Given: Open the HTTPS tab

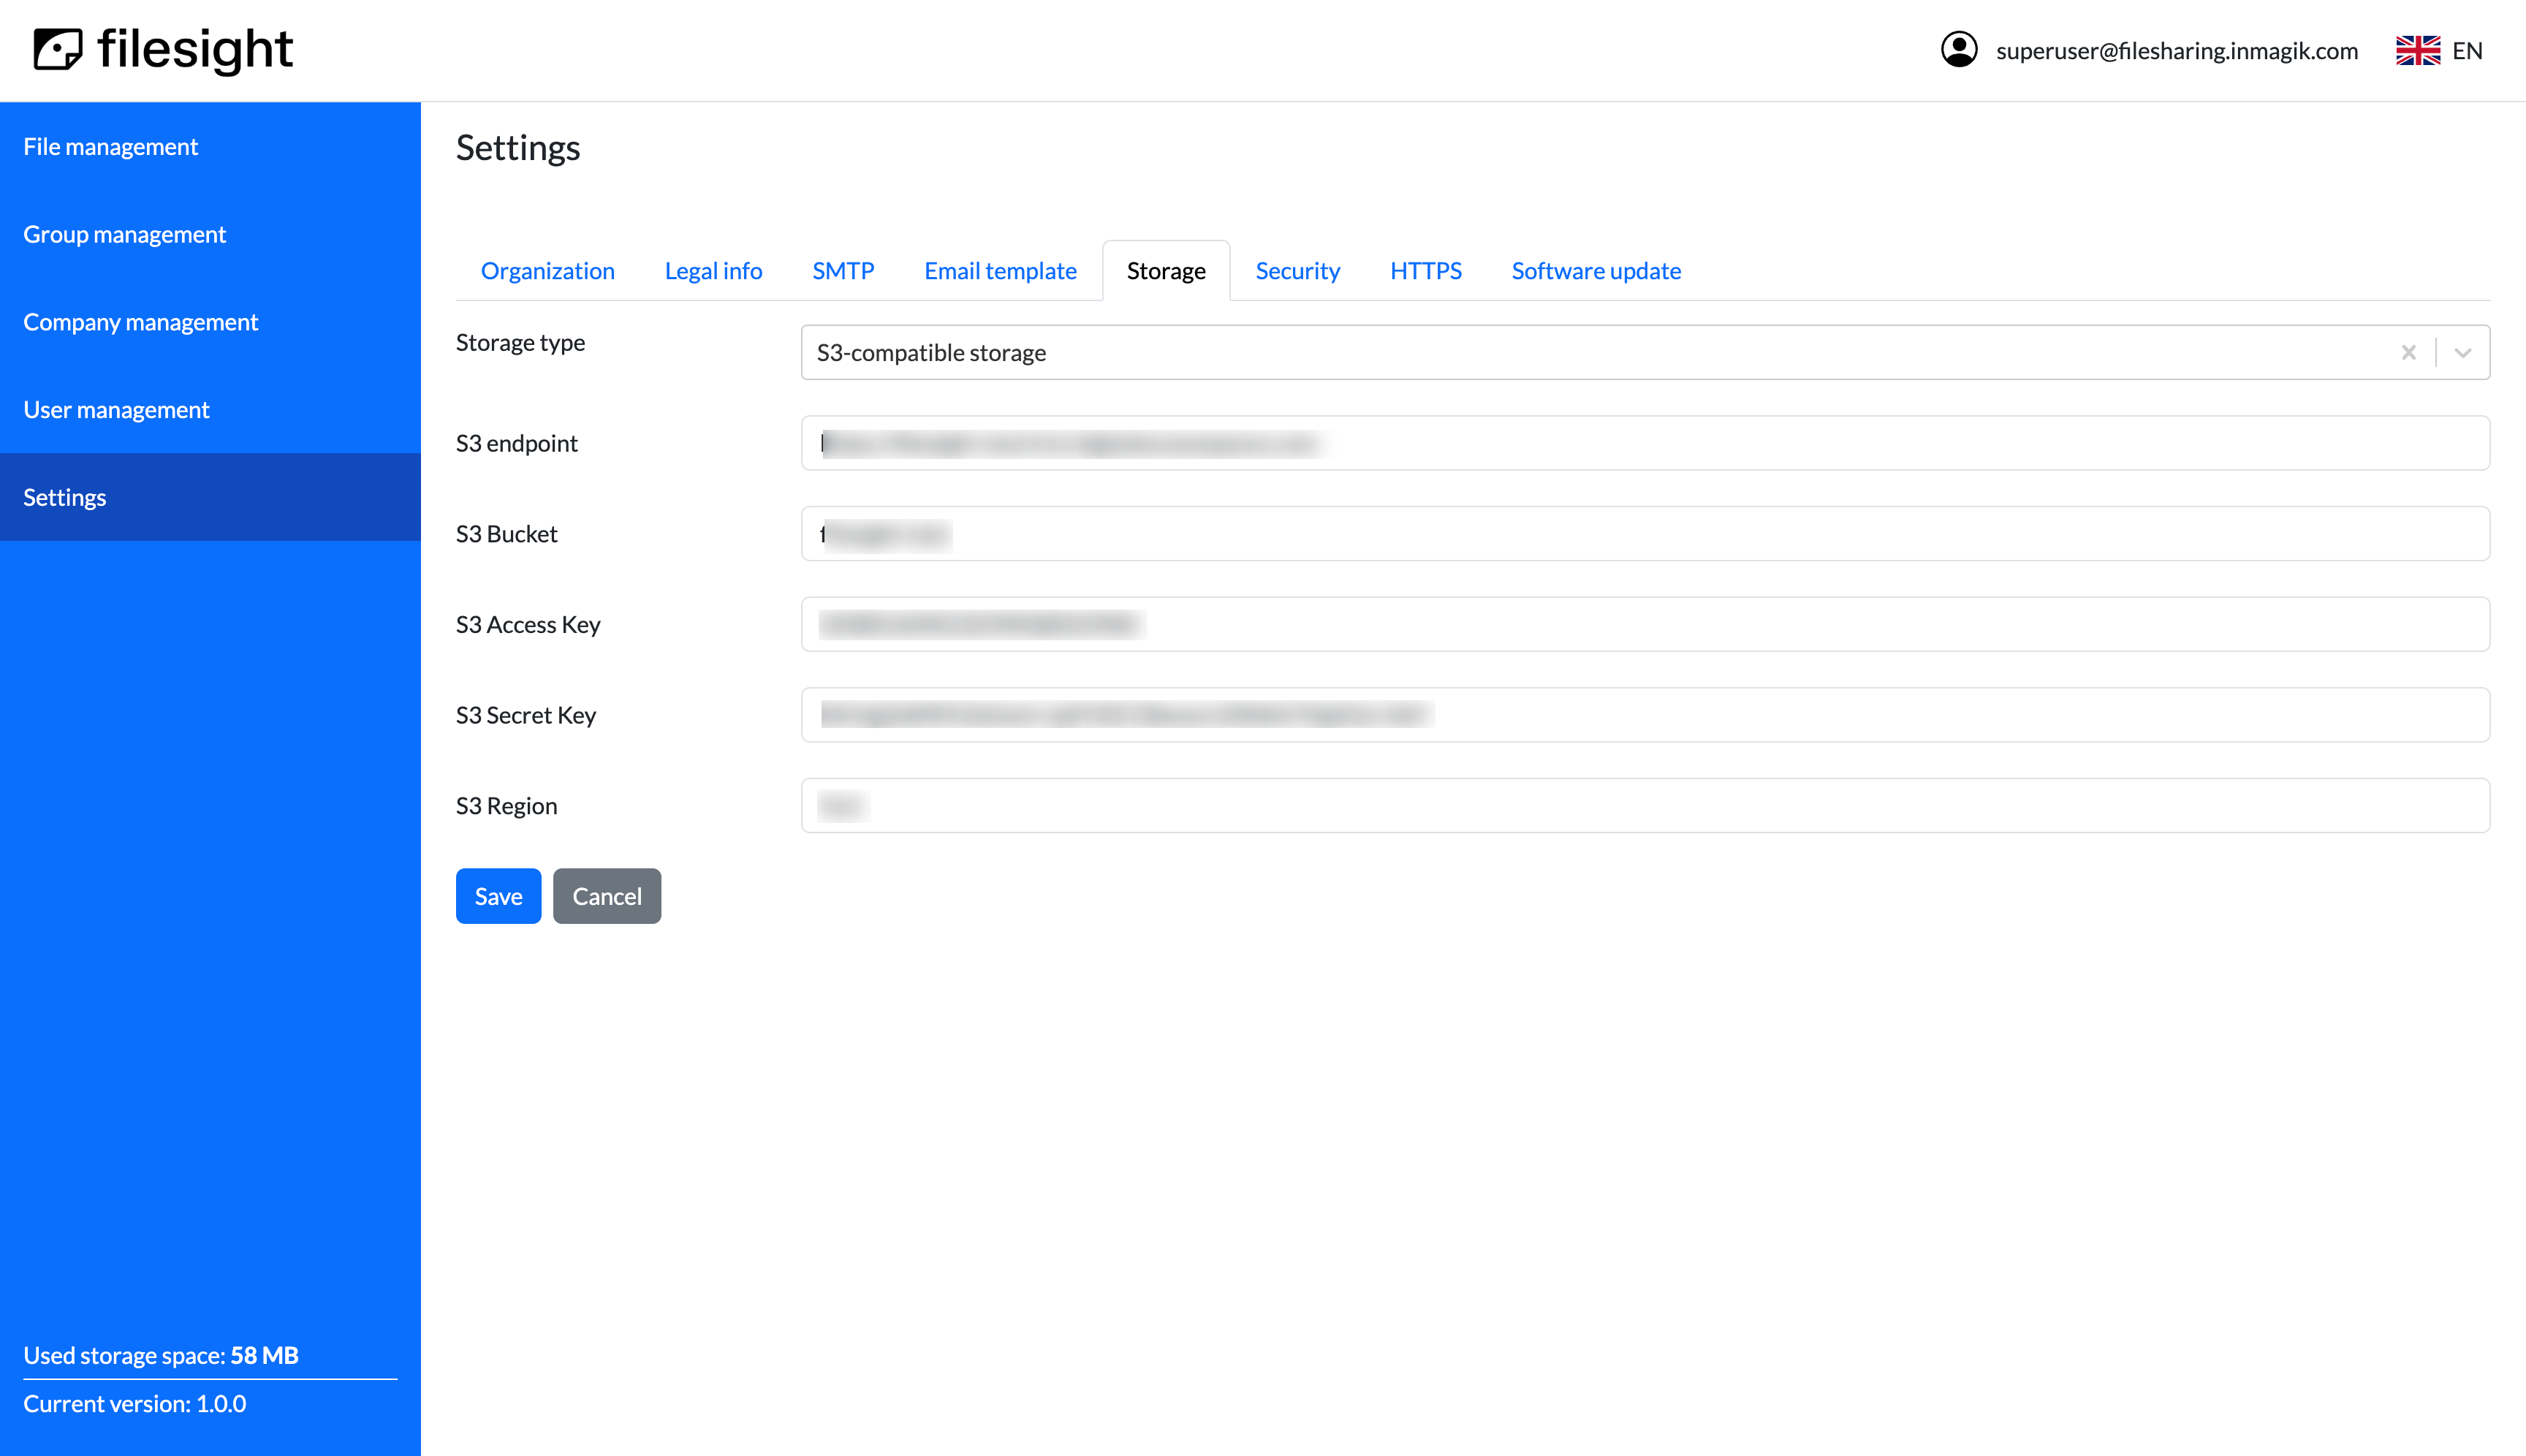Looking at the screenshot, I should [x=1425, y=271].
